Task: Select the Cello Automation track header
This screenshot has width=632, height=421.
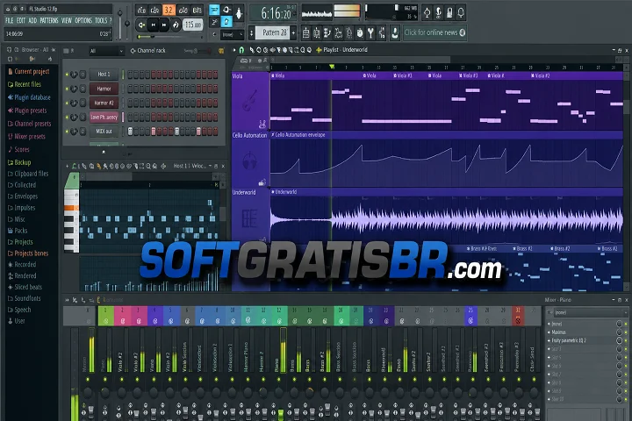Action: click(x=250, y=159)
